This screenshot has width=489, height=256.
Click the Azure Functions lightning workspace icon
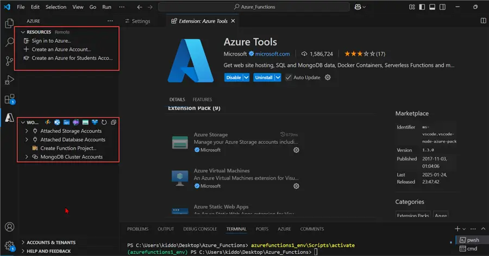tap(48, 123)
